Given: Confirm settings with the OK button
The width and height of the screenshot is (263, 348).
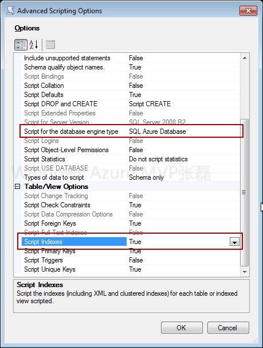Looking at the screenshot, I should (x=182, y=327).
